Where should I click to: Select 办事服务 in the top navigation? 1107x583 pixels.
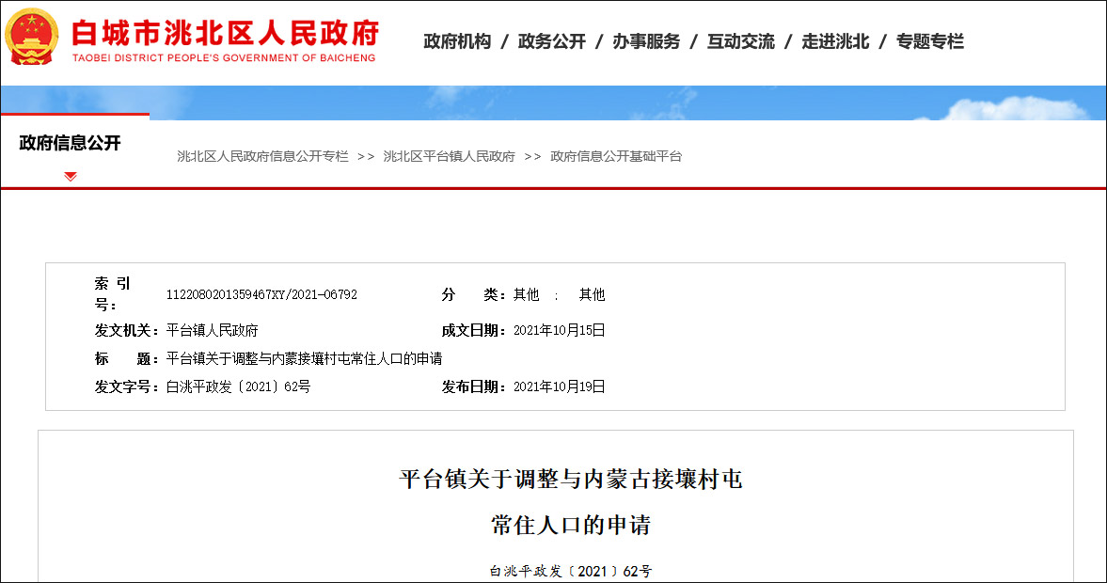645,41
